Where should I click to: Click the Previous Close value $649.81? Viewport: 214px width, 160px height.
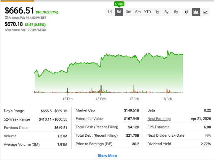pyautogui.click(x=61, y=128)
